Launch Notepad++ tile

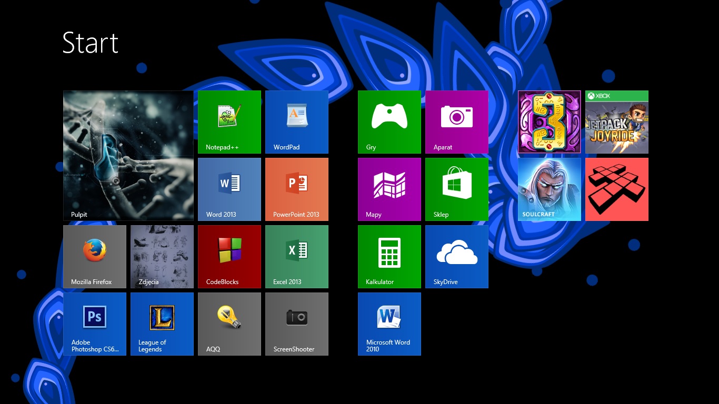[x=229, y=122]
